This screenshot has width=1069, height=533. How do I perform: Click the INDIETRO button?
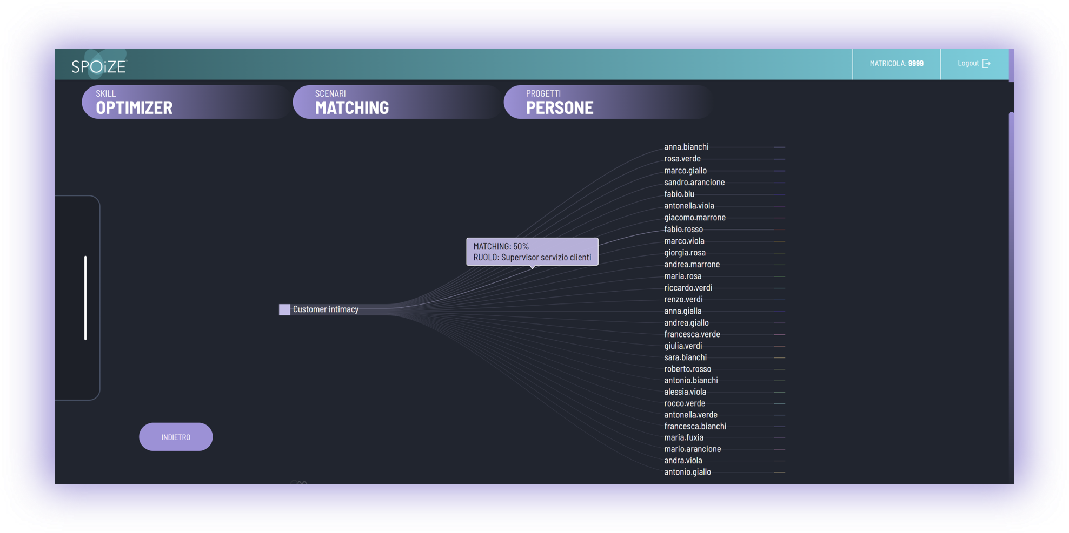(176, 437)
